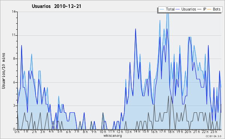Image resolution: width=225 pixels, height=139 pixels.
Task: Select the 'Bots' legend label
Action: click(x=216, y=9)
